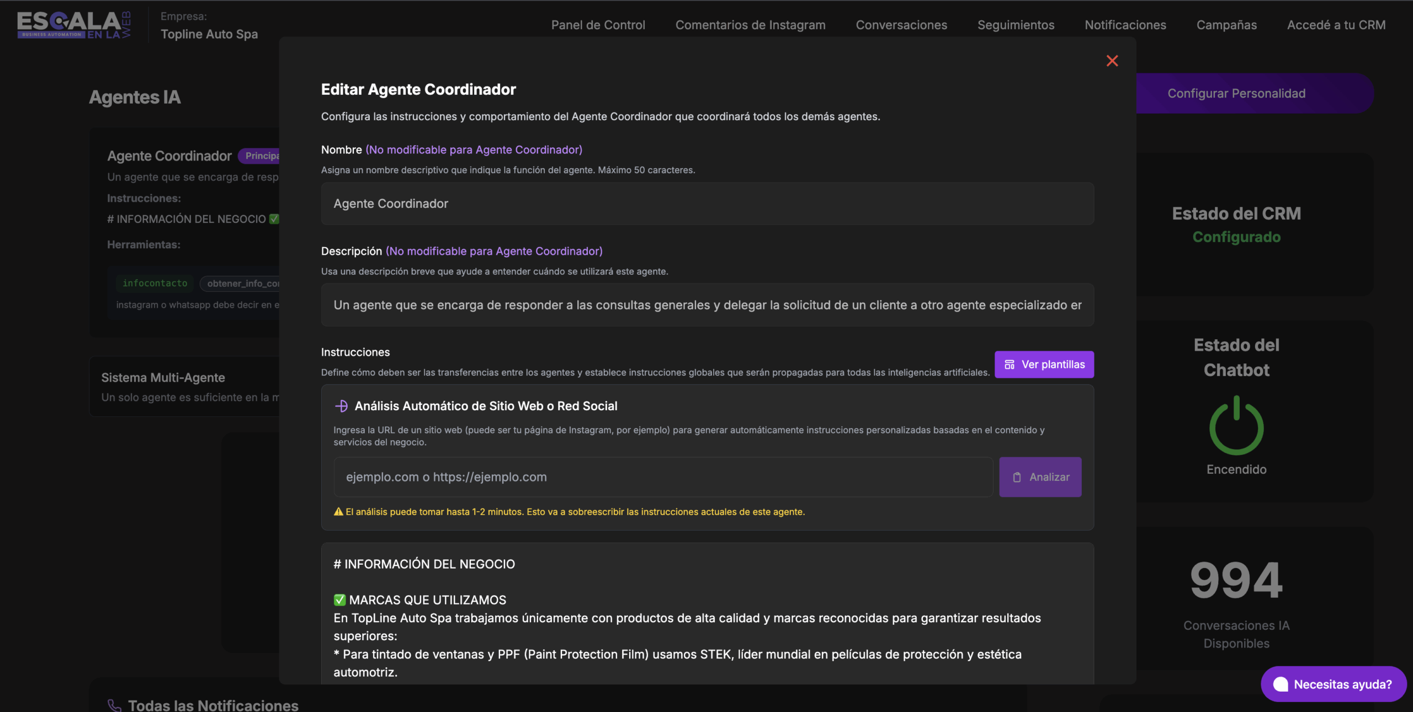
Task: Open the Panel de Control menu
Action: (x=598, y=25)
